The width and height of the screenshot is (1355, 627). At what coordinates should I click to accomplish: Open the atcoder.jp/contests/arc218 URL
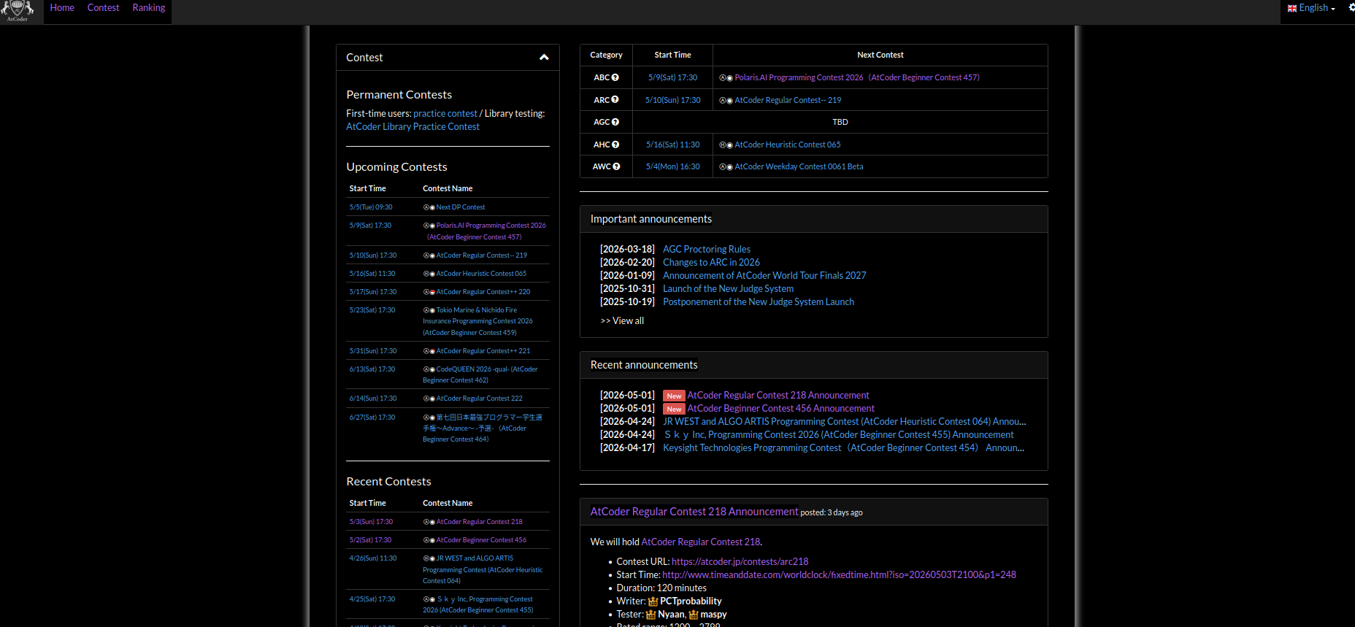(x=740, y=562)
